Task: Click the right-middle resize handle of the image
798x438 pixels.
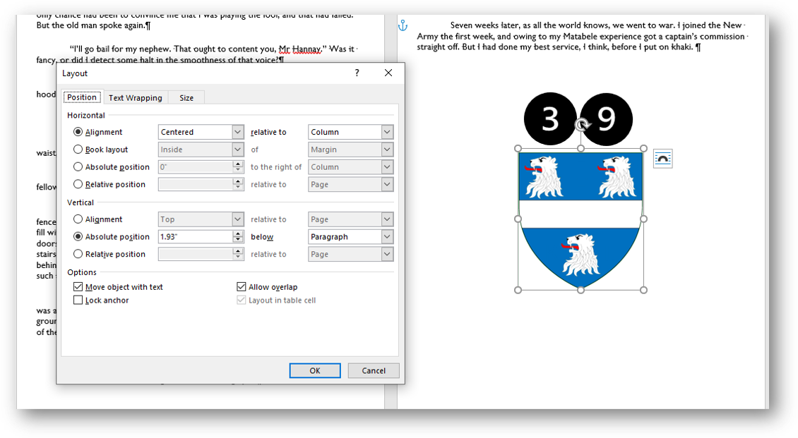Action: (x=643, y=219)
